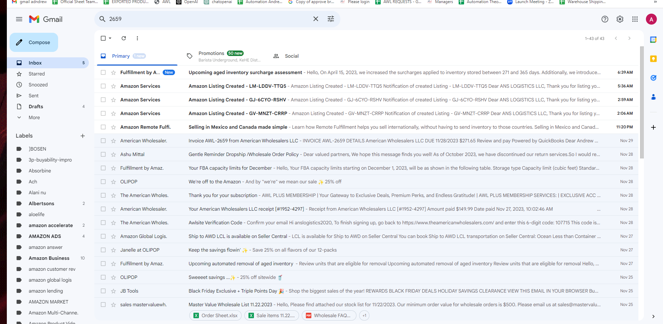Open Contacts side panel icon
This screenshot has height=324, width=663.
pyautogui.click(x=653, y=97)
